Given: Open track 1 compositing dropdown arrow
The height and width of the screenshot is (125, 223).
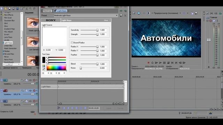Looking at the screenshot, I should click(37, 80).
